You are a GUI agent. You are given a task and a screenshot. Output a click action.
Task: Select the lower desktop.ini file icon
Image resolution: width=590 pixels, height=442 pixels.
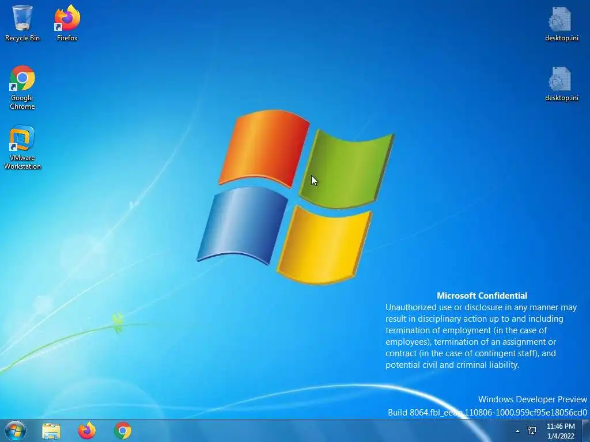(x=561, y=83)
